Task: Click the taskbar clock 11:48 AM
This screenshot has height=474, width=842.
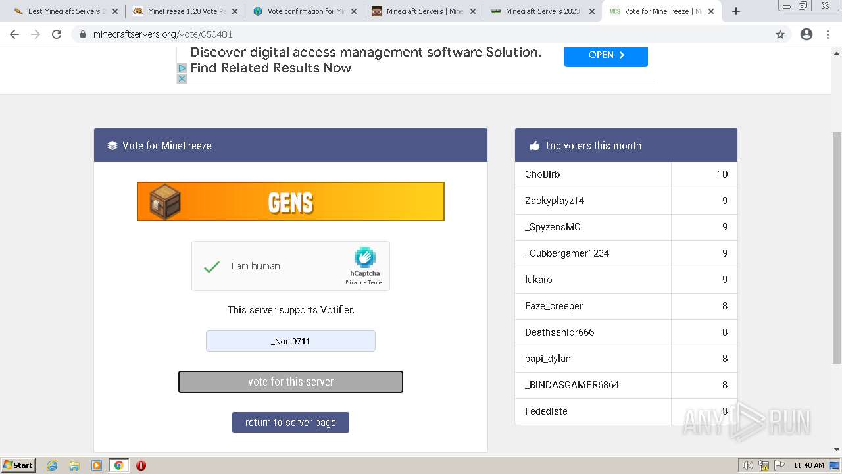Action: (x=808, y=465)
